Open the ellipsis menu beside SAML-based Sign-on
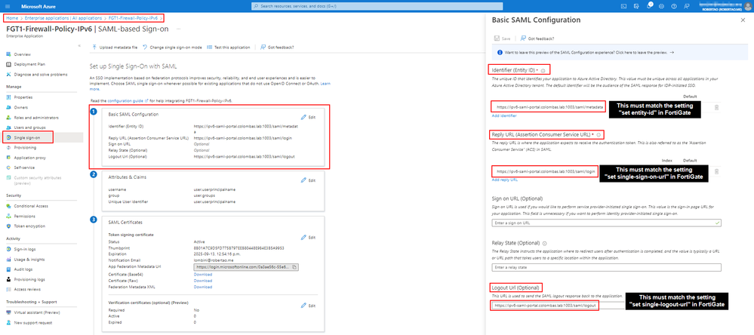 point(178,29)
